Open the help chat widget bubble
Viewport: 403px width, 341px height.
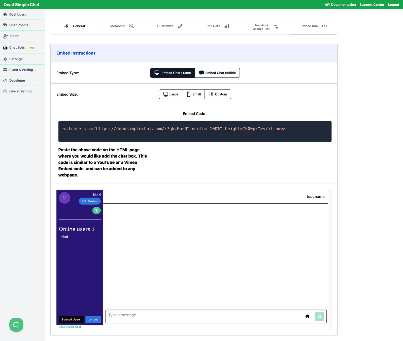click(16, 325)
